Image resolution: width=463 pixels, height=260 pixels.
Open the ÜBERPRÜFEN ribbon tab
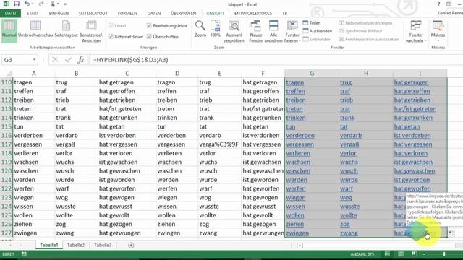click(x=183, y=13)
